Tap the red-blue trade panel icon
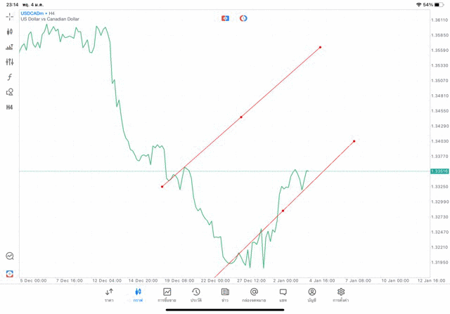The height and width of the screenshot is (314, 450). [x=225, y=18]
